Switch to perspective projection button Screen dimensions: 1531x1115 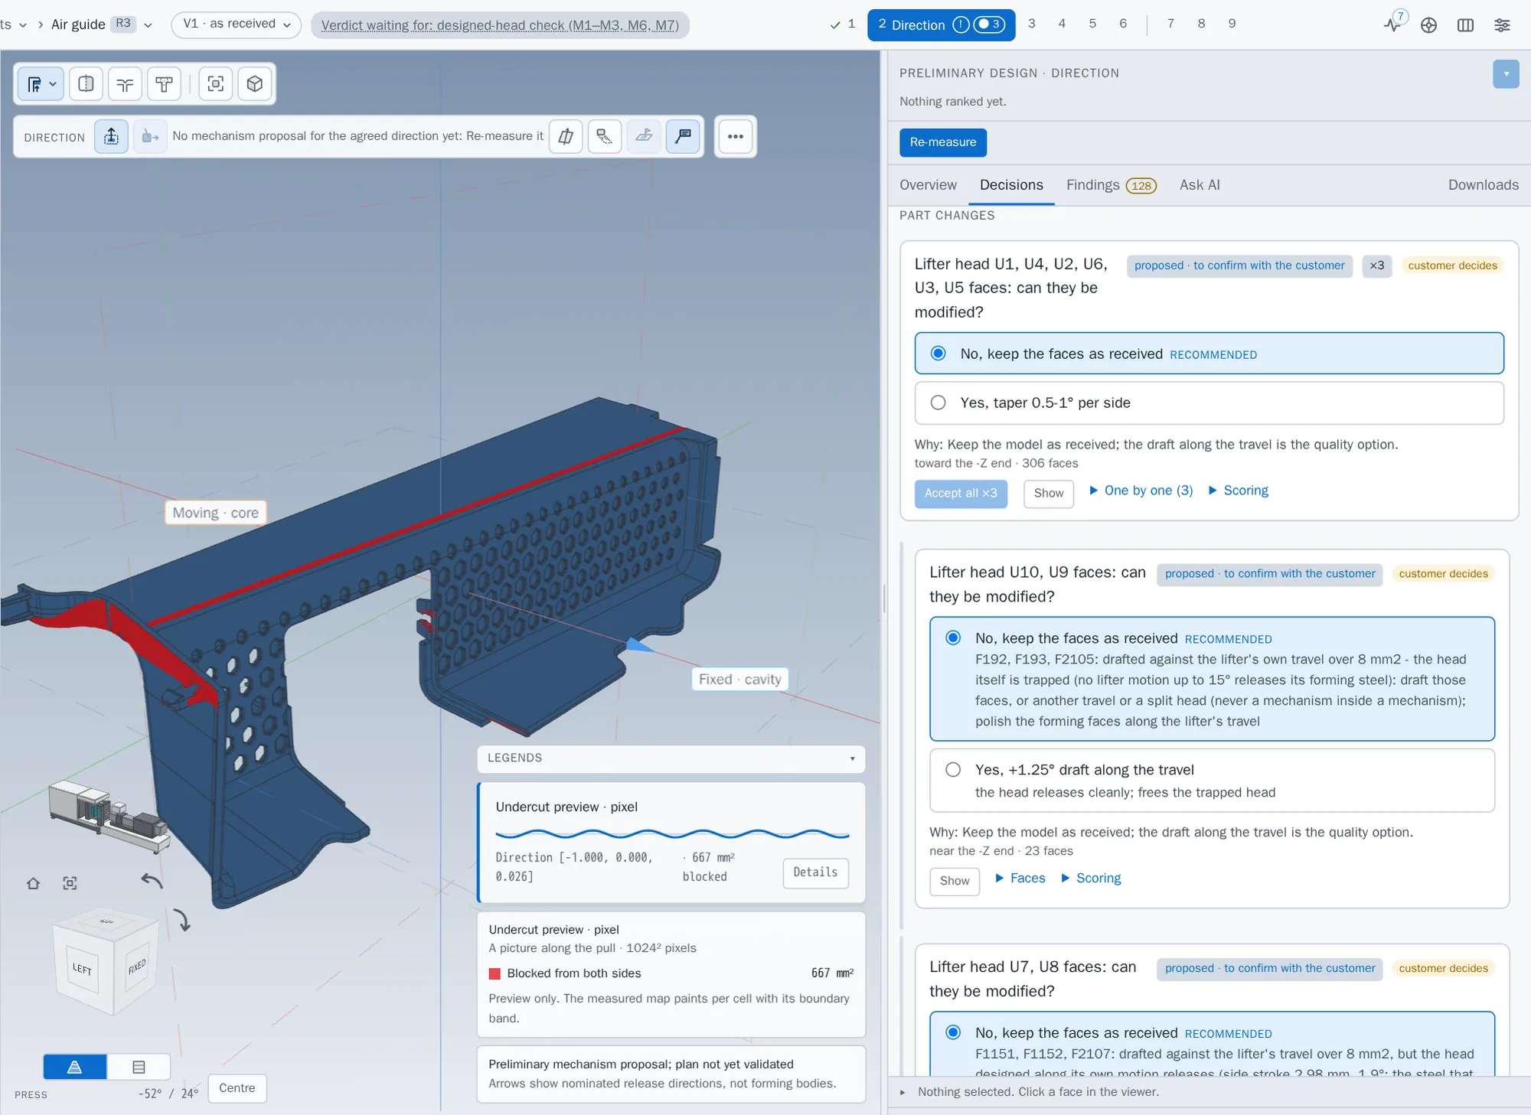75,1067
